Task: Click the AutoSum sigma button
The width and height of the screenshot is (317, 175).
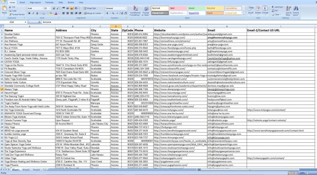Action: pos(277,7)
